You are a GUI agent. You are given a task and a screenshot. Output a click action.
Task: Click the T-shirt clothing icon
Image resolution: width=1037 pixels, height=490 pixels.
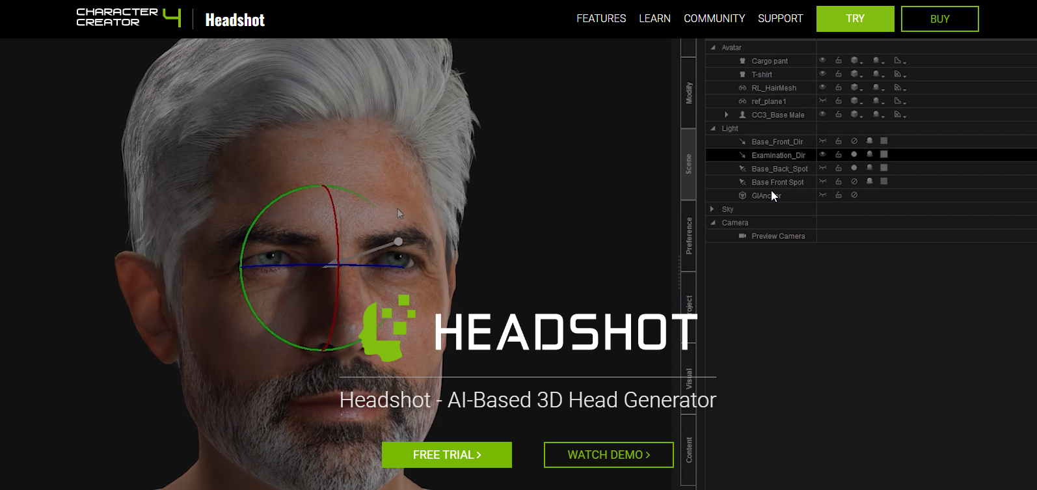[x=742, y=75]
